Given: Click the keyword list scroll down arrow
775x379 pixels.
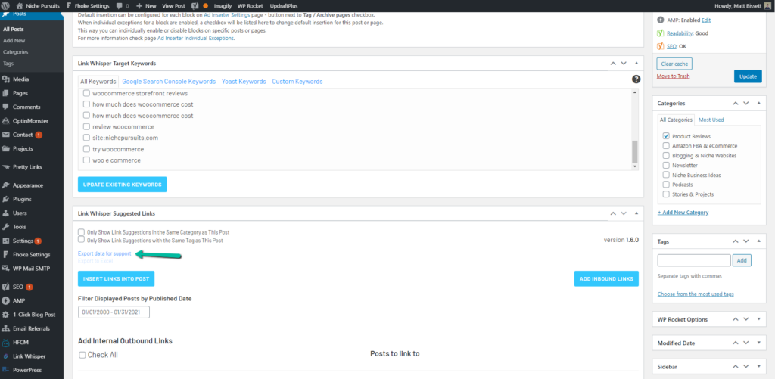Looking at the screenshot, I should [635, 166].
